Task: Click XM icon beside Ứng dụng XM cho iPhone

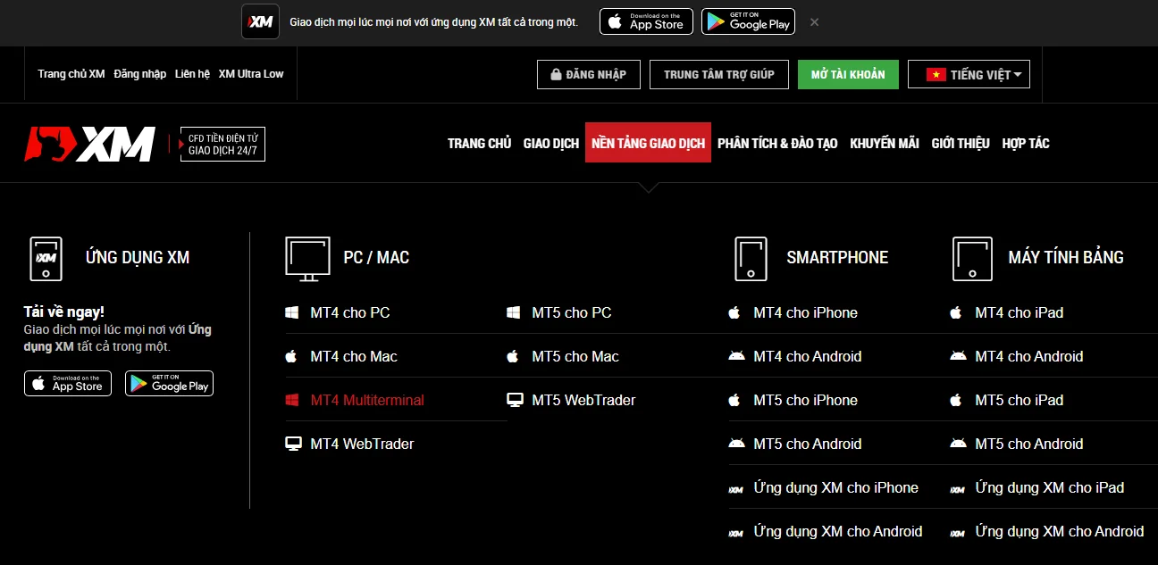Action: (735, 489)
